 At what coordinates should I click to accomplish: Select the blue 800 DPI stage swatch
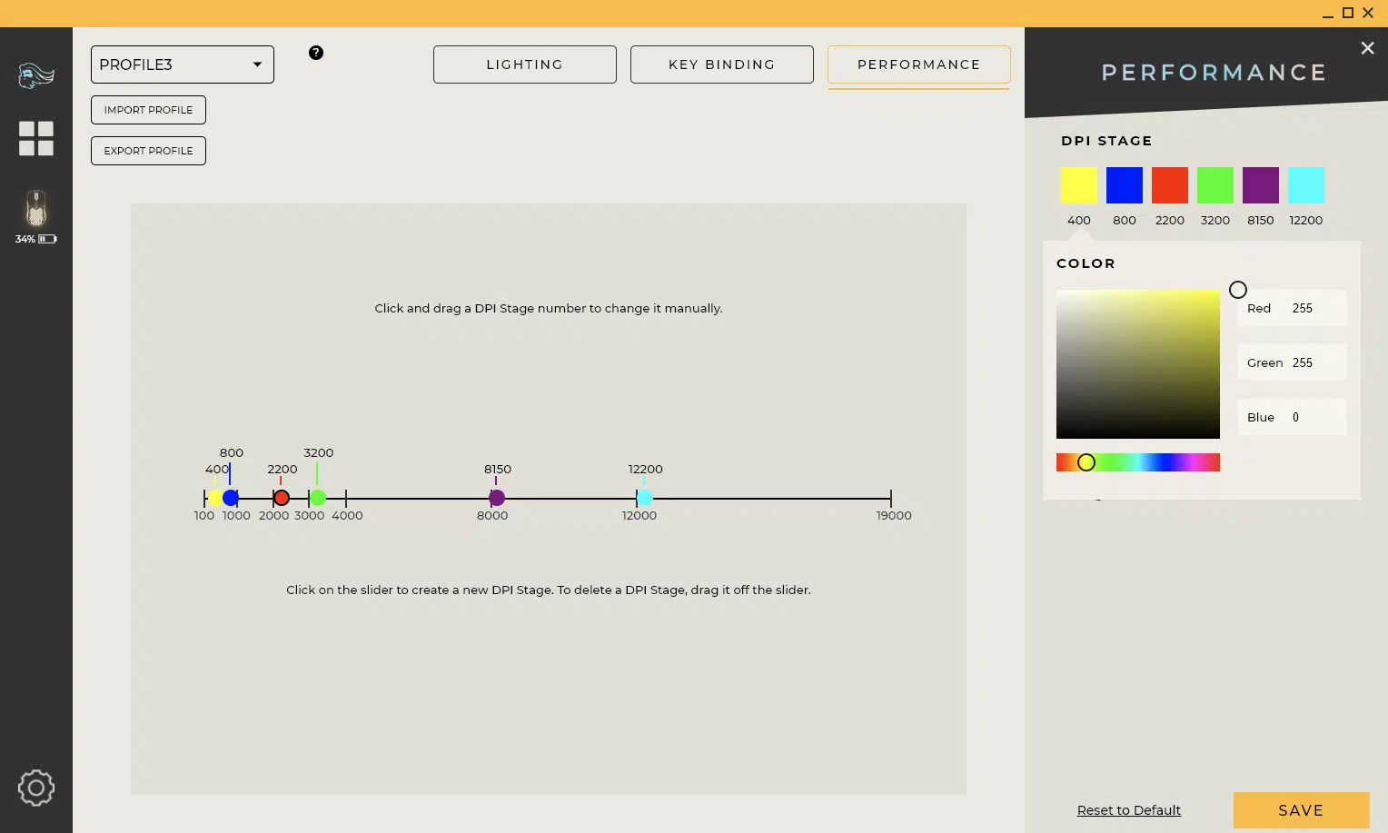coord(1124,185)
